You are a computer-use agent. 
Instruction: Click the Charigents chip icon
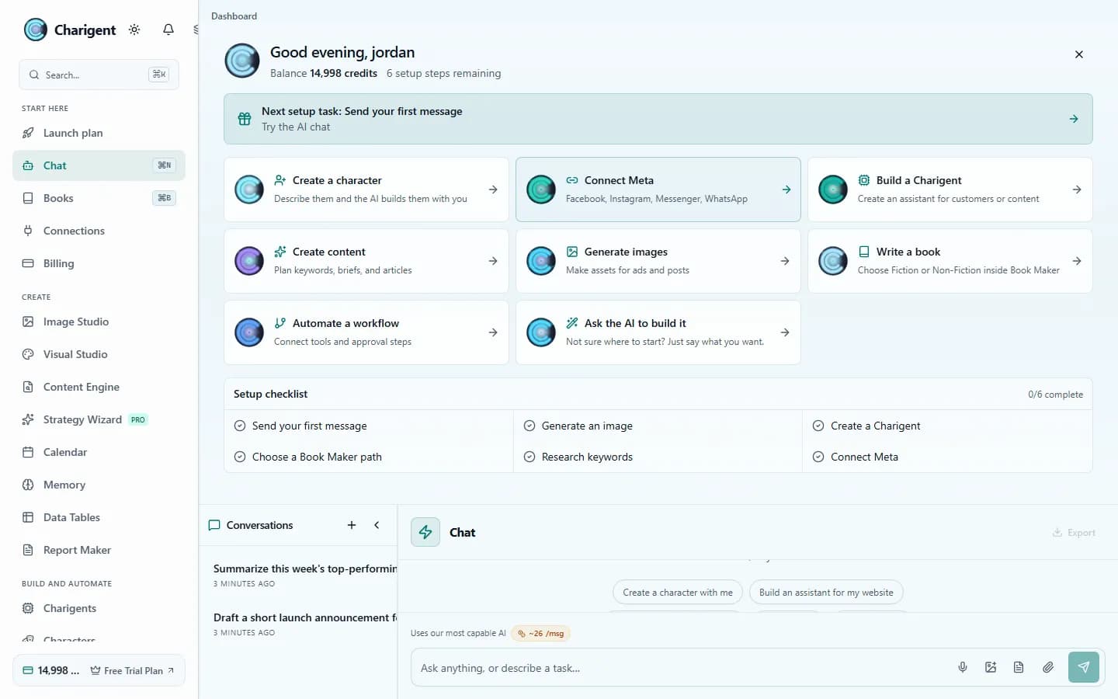coord(28,608)
